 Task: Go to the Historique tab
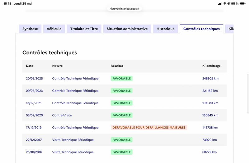(x=166, y=29)
